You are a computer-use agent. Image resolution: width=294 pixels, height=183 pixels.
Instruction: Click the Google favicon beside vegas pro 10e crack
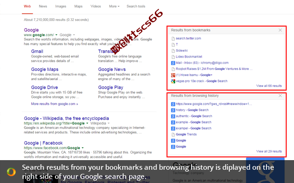point(173,81)
